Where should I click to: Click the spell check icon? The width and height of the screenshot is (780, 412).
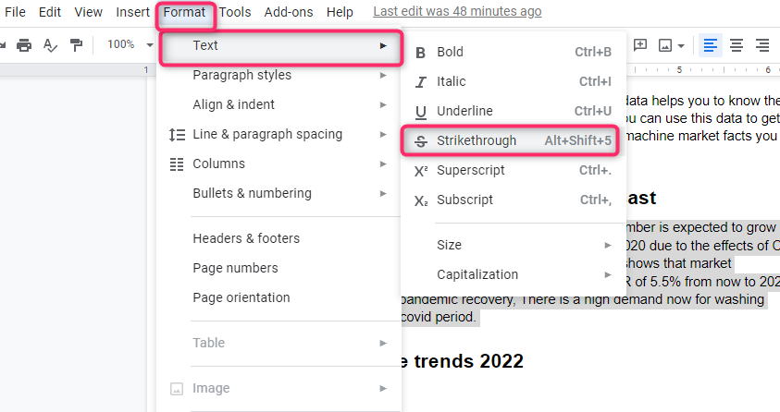point(50,45)
